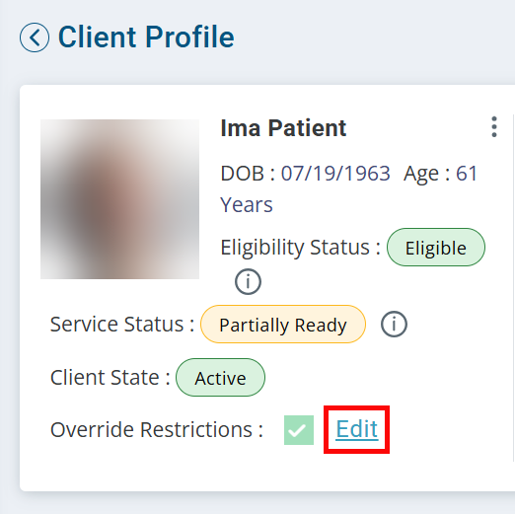The image size is (515, 514).
Task: Click the Eligibility Status label
Action: pyautogui.click(x=300, y=248)
